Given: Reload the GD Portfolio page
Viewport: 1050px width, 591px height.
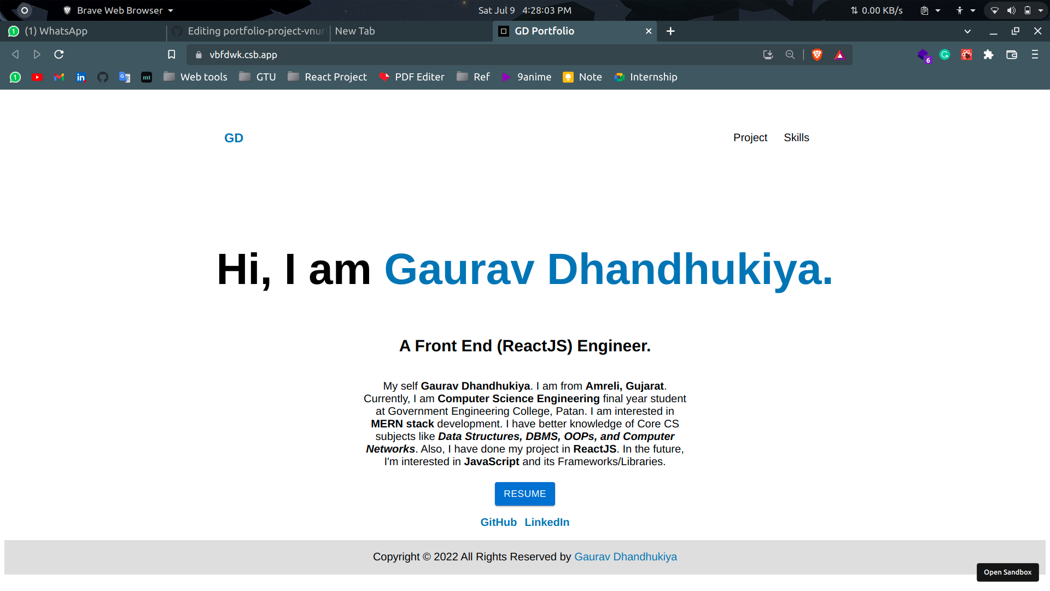Looking at the screenshot, I should 59,55.
